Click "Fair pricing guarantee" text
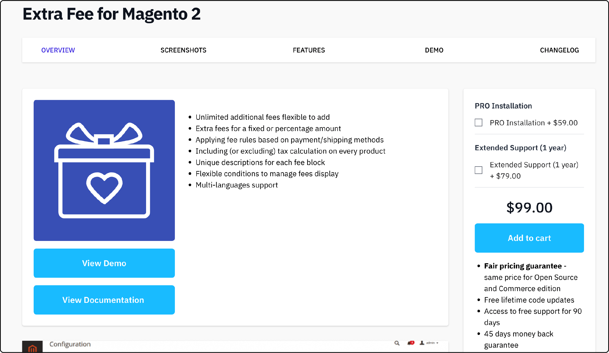609x353 pixels. pyautogui.click(x=523, y=266)
